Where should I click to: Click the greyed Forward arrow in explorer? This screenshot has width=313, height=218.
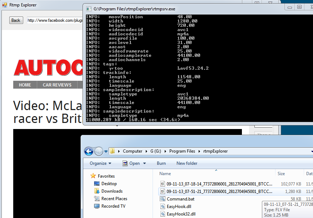point(99,151)
